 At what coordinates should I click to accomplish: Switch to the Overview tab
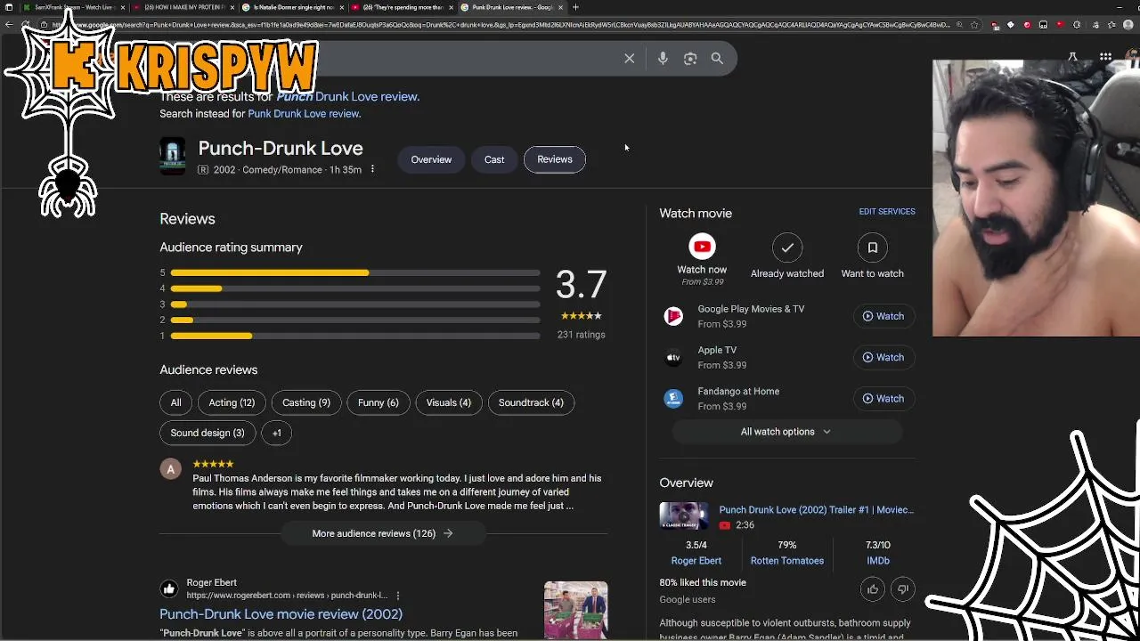tap(431, 159)
